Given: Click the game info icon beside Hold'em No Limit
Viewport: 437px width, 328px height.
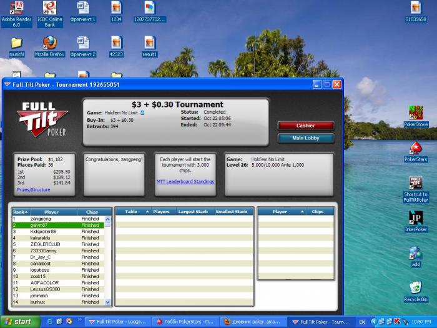Looking at the screenshot, I should 142,112.
